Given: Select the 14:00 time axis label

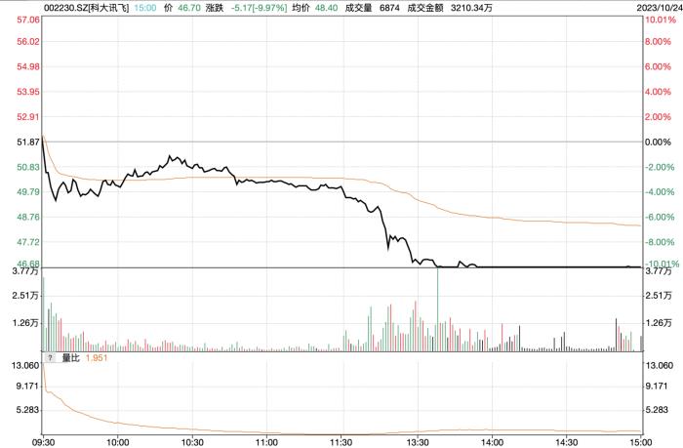Looking at the screenshot, I should 492,442.
